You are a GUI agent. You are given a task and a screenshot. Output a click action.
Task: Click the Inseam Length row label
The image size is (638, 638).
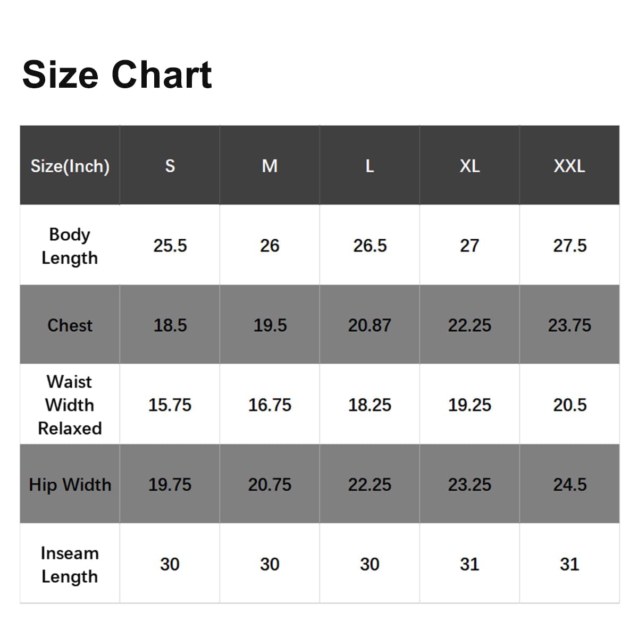click(70, 564)
